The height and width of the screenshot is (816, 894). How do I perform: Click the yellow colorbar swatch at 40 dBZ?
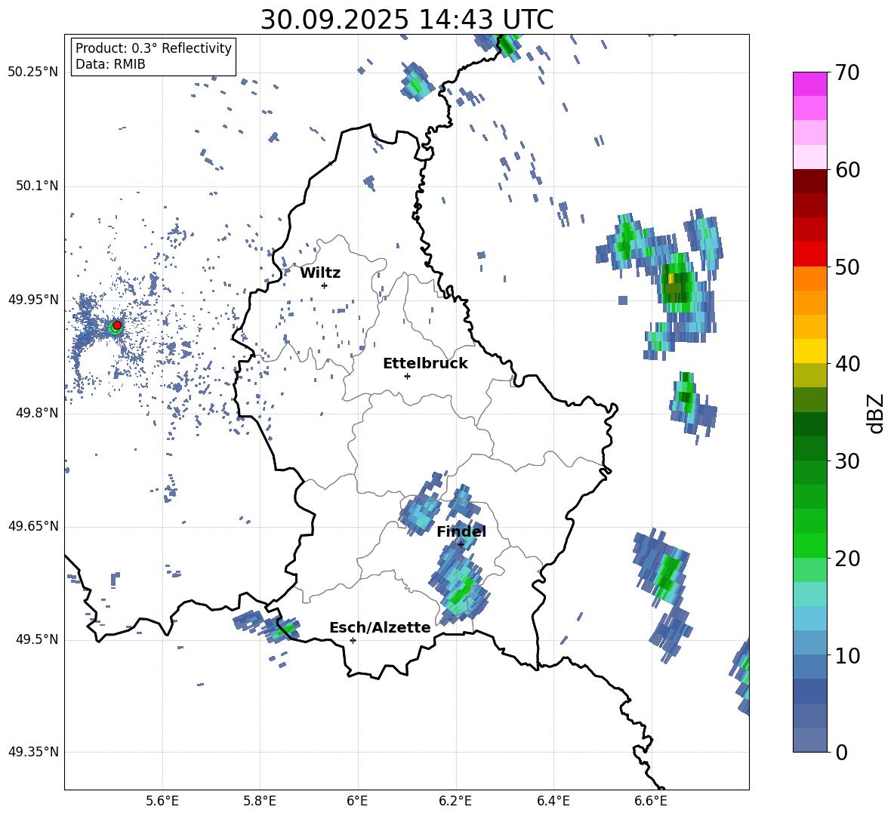pos(810,352)
